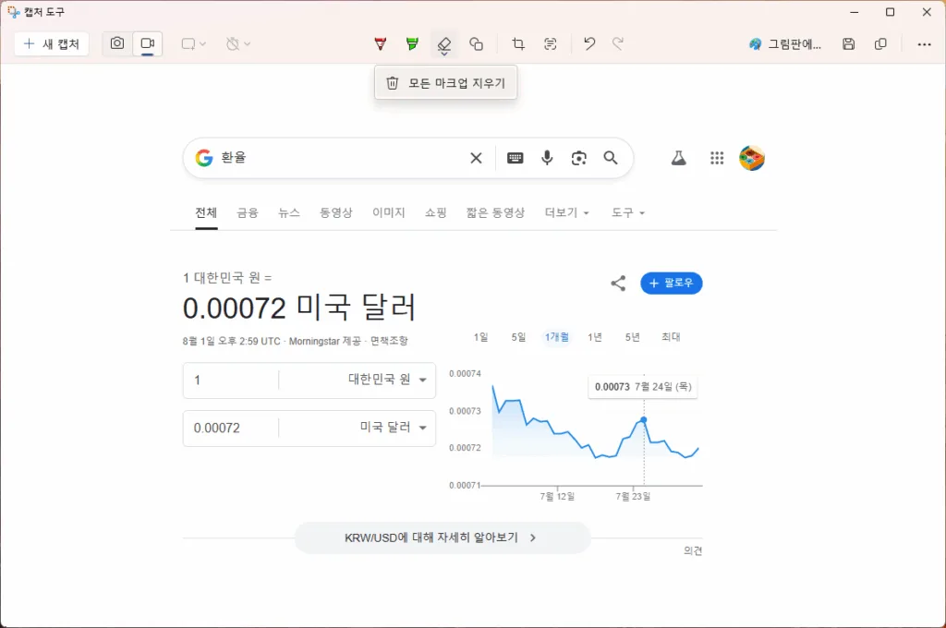Open the Google apps grid
Screen dimensions: 946x628
(x=717, y=158)
